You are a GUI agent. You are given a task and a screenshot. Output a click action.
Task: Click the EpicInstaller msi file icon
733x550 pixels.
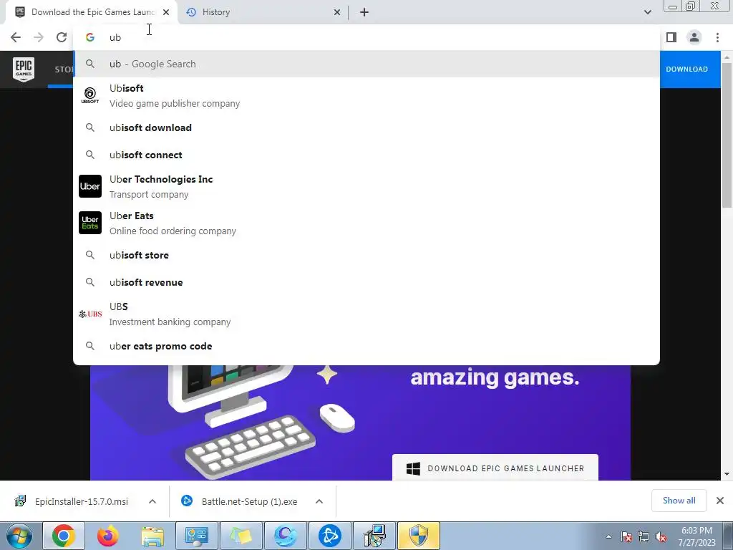20,501
